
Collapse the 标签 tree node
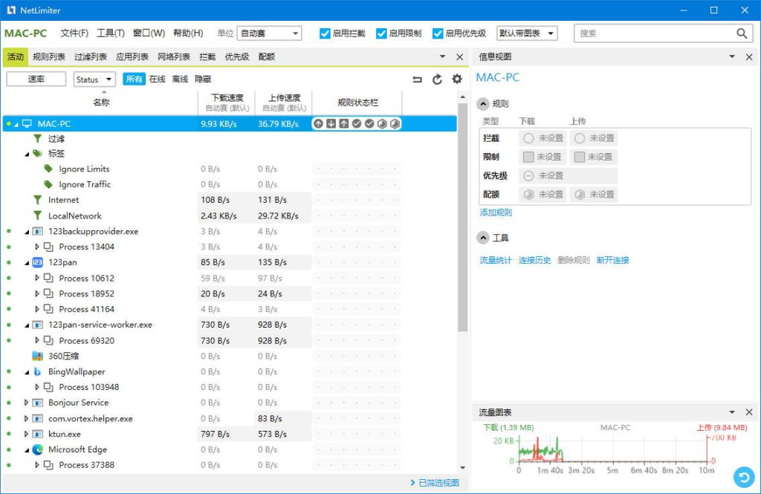27,154
